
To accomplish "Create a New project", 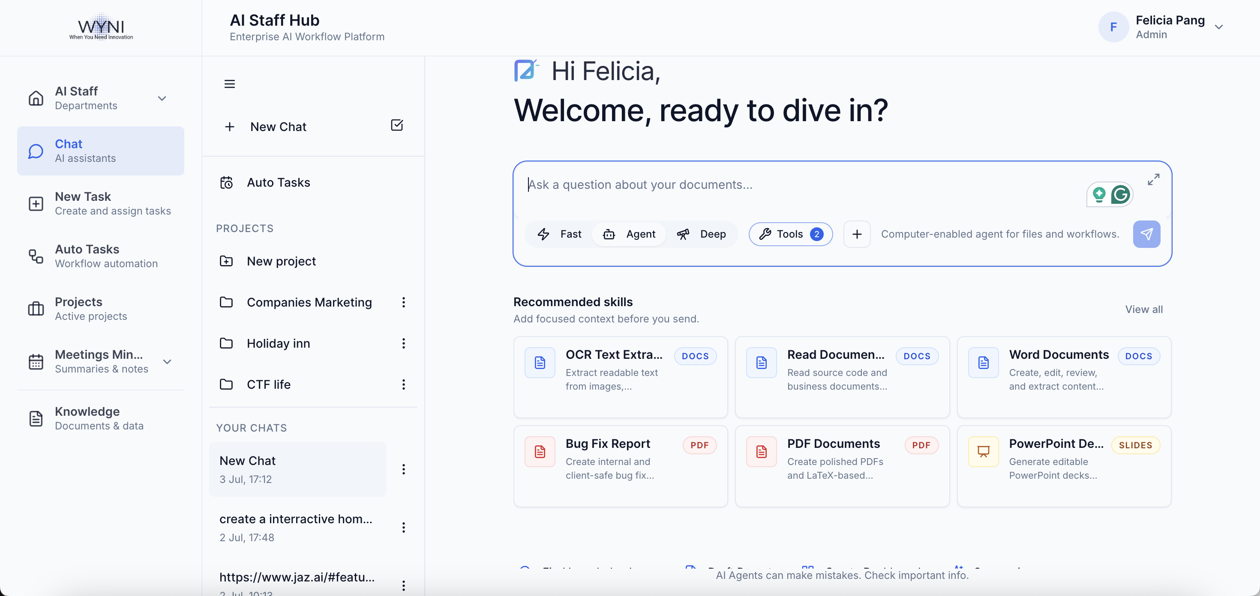I will click(x=313, y=261).
